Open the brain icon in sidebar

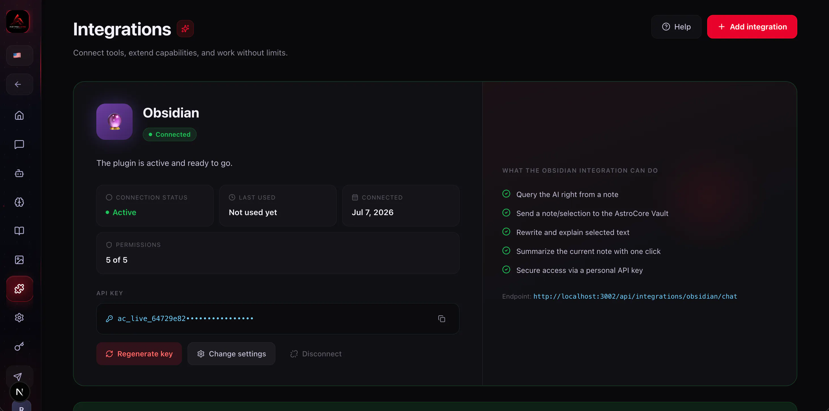[19, 202]
